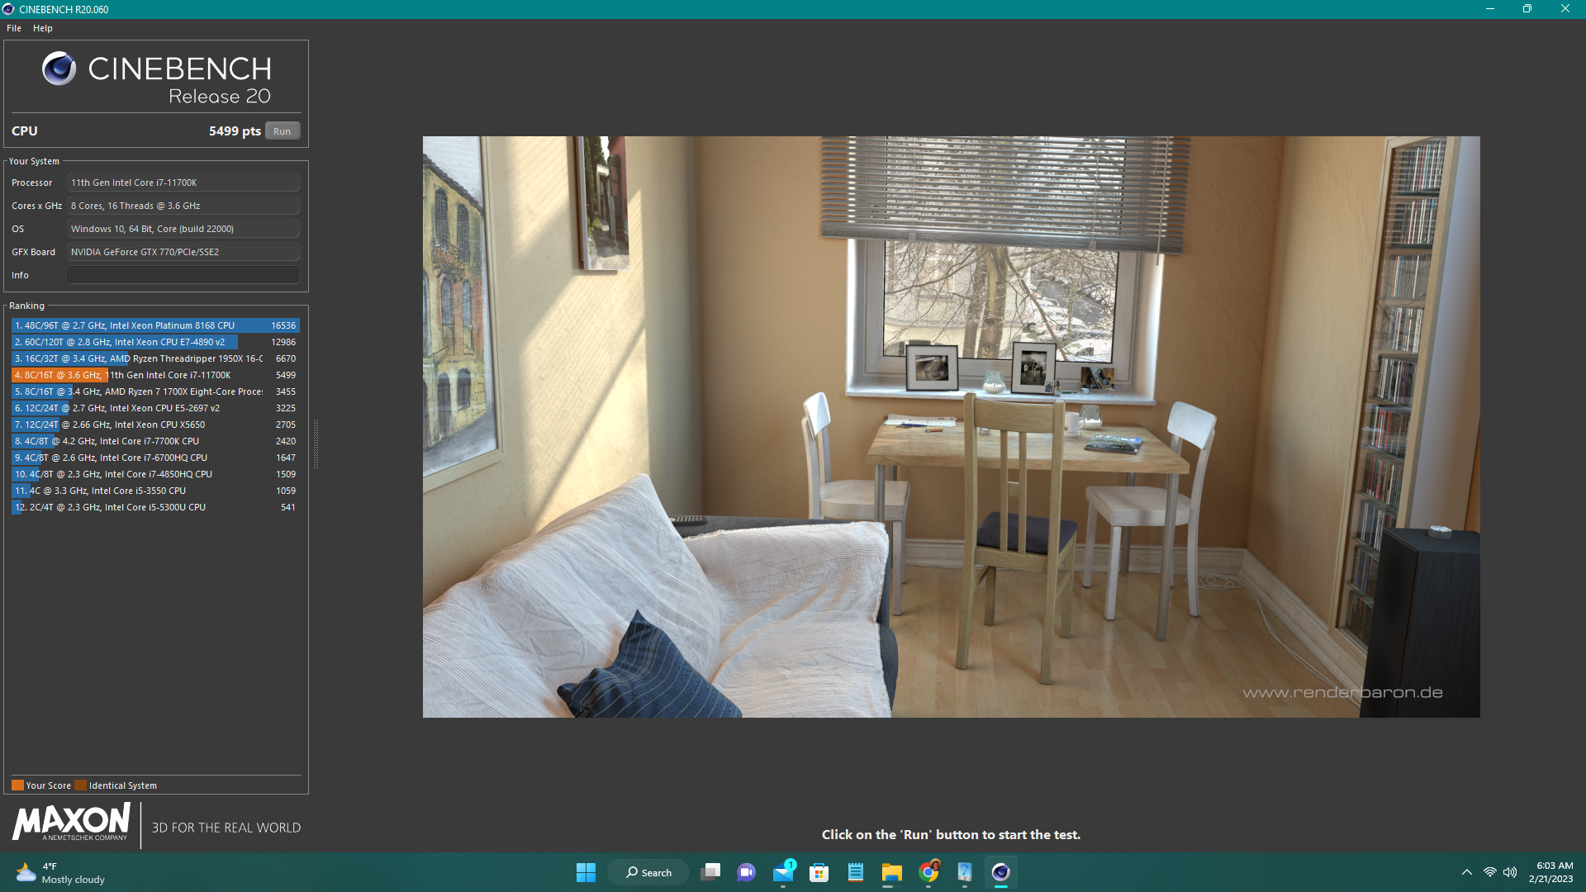1586x892 pixels.
Task: Select ranking row Intel Xeon CPU E7-4890 v2
Action: pos(155,342)
